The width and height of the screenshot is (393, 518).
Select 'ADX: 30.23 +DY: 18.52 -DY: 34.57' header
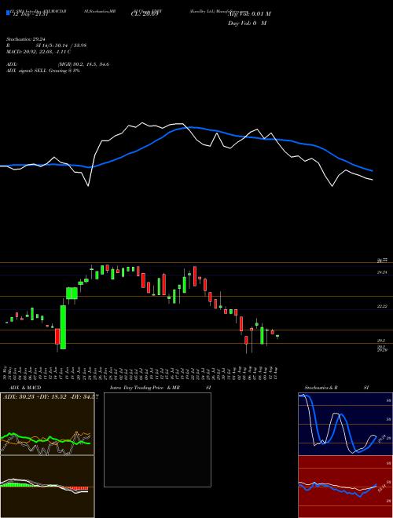click(x=50, y=397)
